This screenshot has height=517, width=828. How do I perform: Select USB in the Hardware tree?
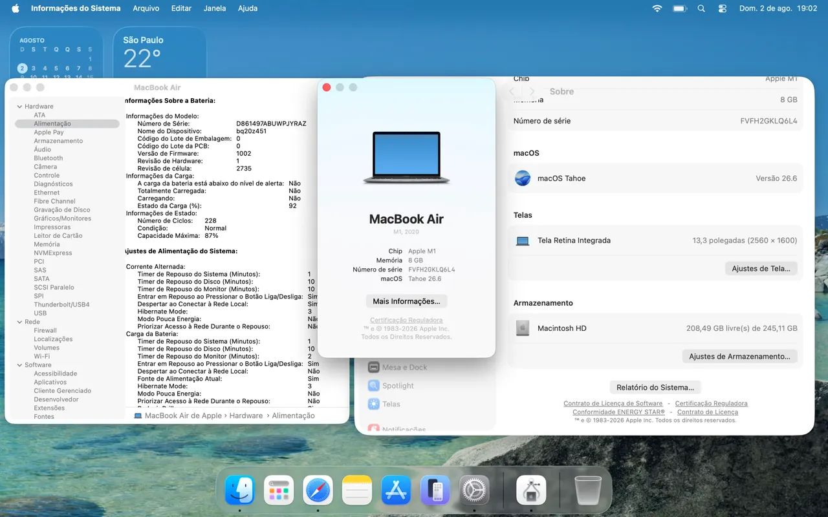click(x=40, y=313)
